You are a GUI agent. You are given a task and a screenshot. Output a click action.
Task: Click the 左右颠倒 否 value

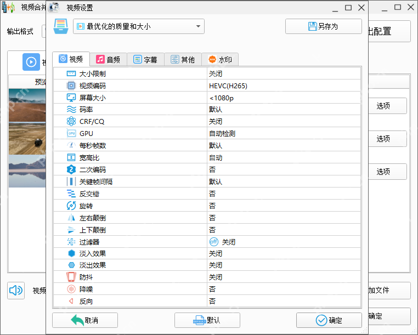(x=284, y=218)
